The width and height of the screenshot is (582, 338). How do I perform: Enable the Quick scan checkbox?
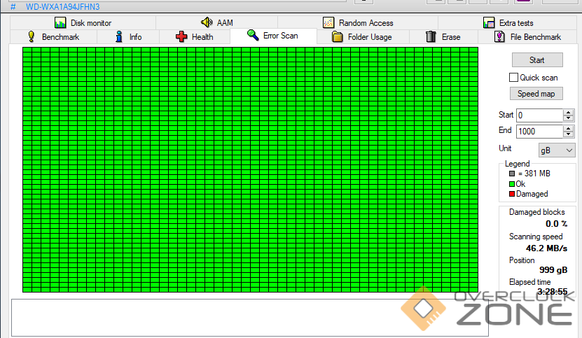click(x=514, y=78)
